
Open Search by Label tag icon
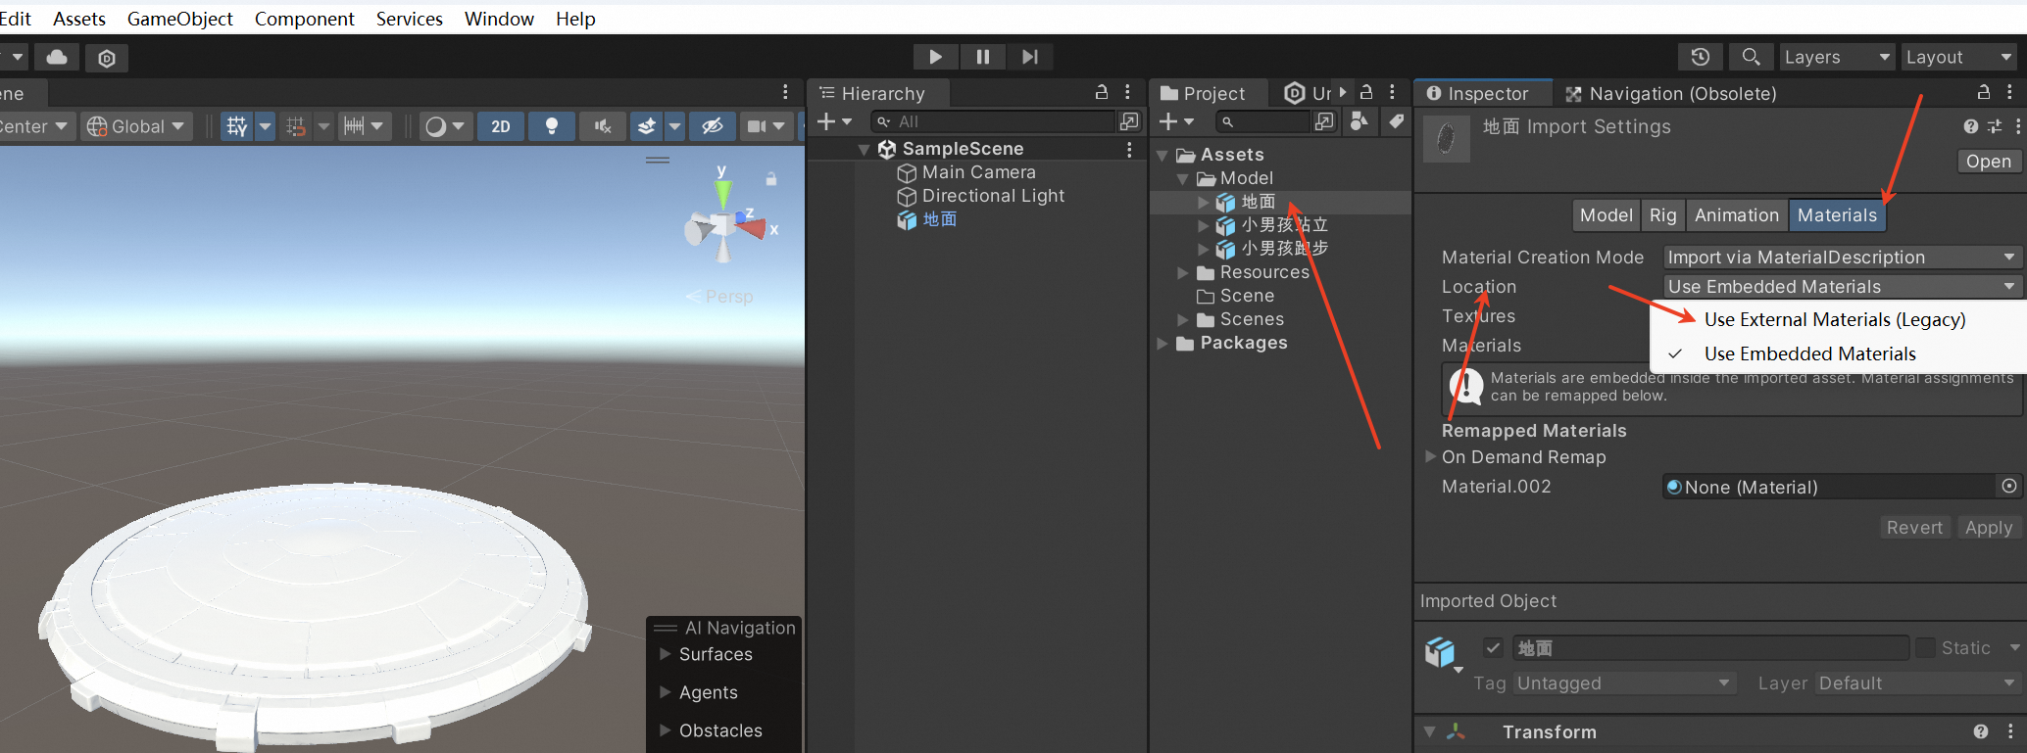1396,121
